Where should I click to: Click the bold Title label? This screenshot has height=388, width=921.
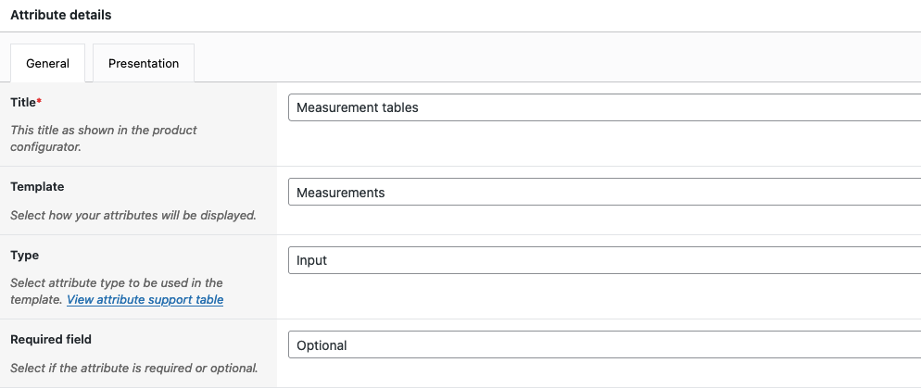pos(23,102)
